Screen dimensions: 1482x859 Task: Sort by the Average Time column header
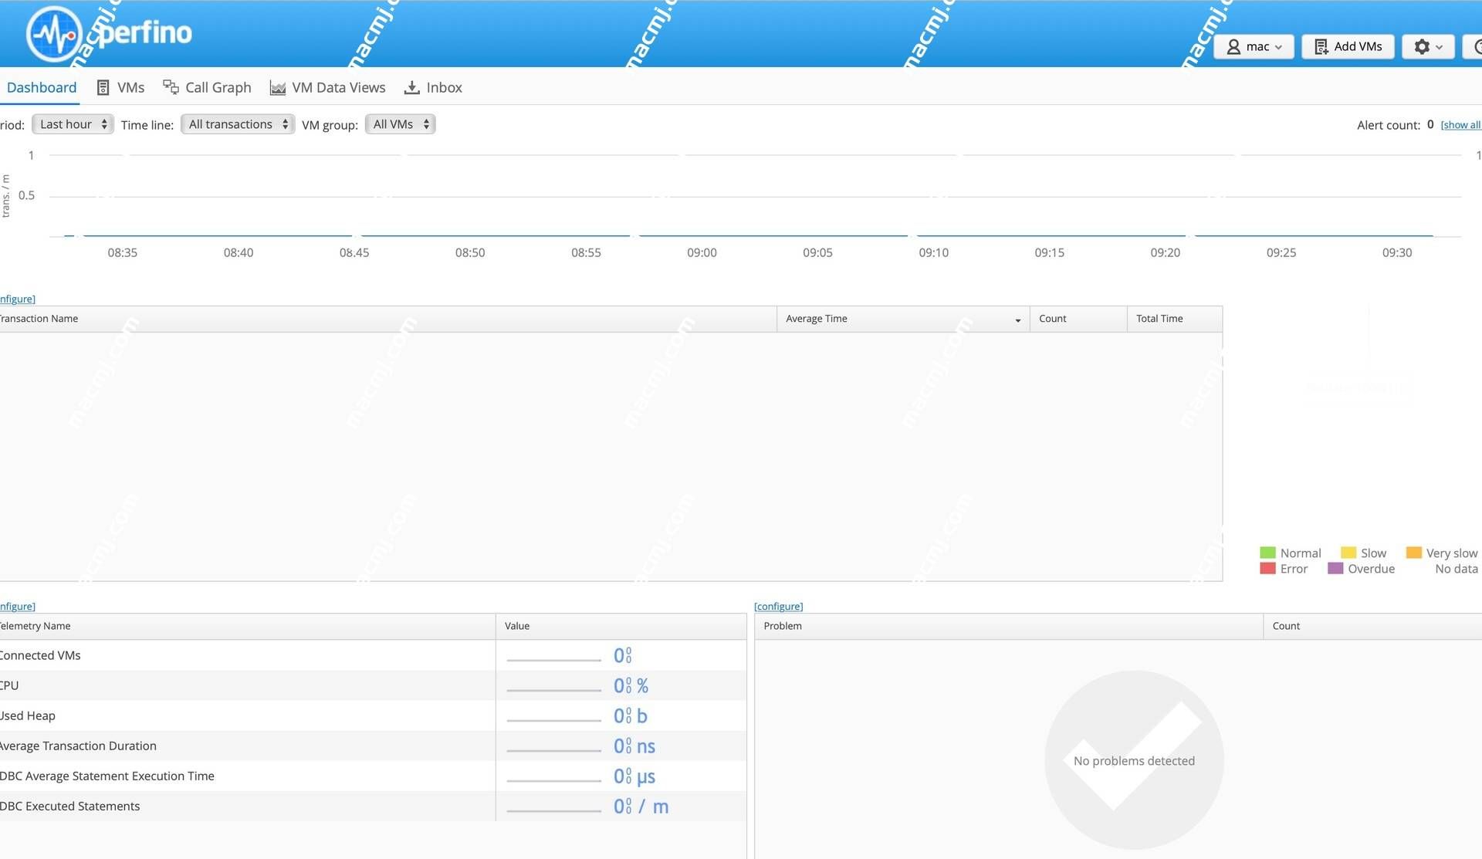coord(903,319)
